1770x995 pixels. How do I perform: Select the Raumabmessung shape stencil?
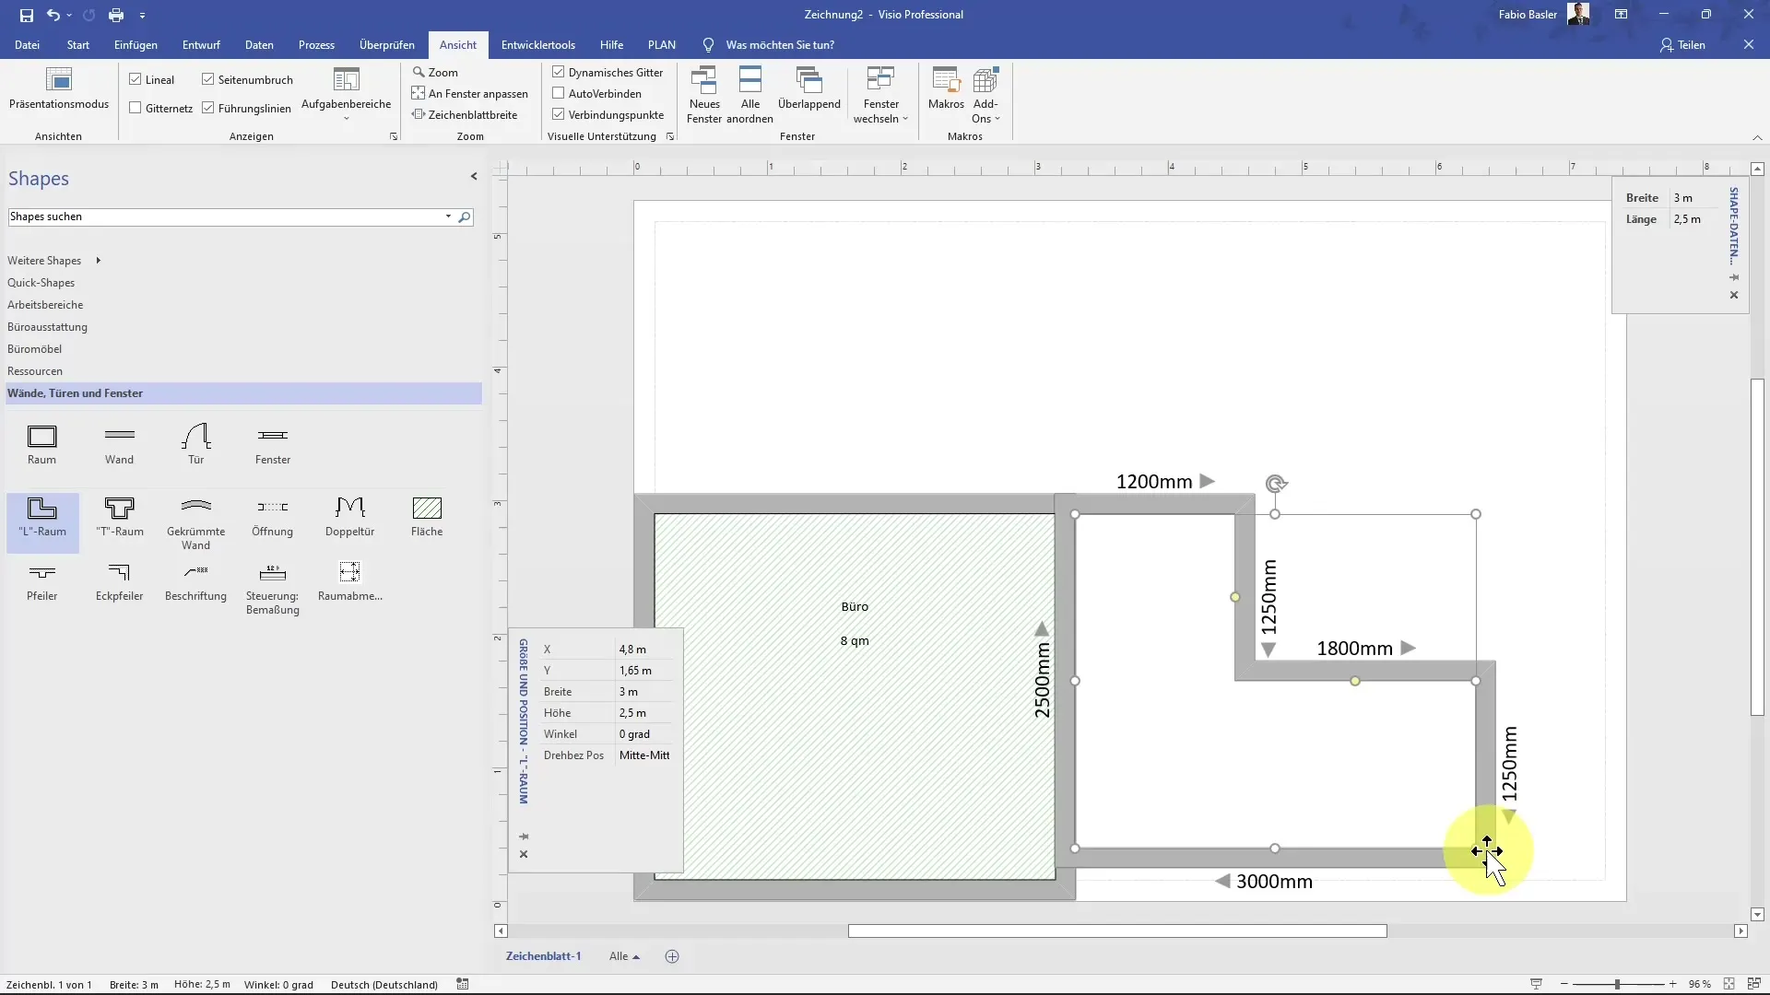(350, 582)
